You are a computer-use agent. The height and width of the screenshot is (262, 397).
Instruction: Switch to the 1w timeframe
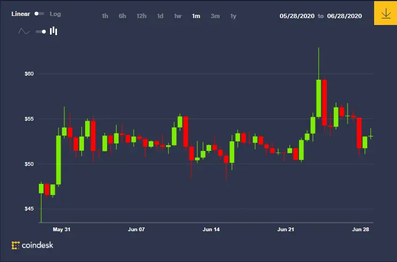point(178,16)
